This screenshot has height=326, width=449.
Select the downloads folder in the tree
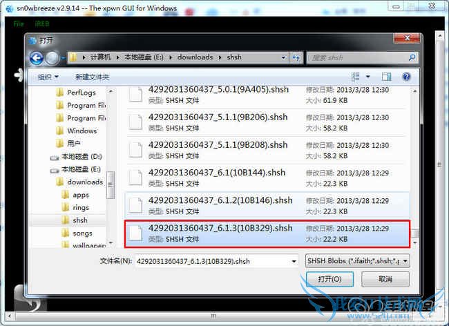[79, 182]
